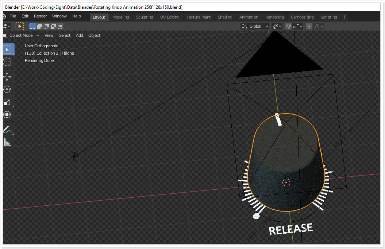The width and height of the screenshot is (385, 249).
Task: Click the light object in the viewport
Action: click(x=74, y=157)
